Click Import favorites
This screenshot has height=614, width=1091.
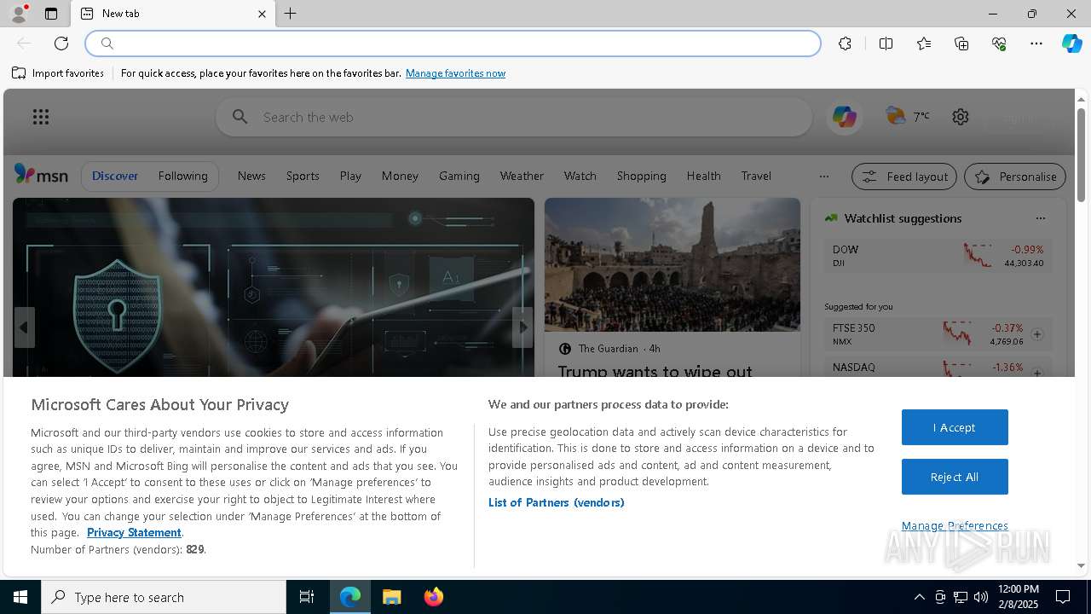pyautogui.click(x=58, y=73)
